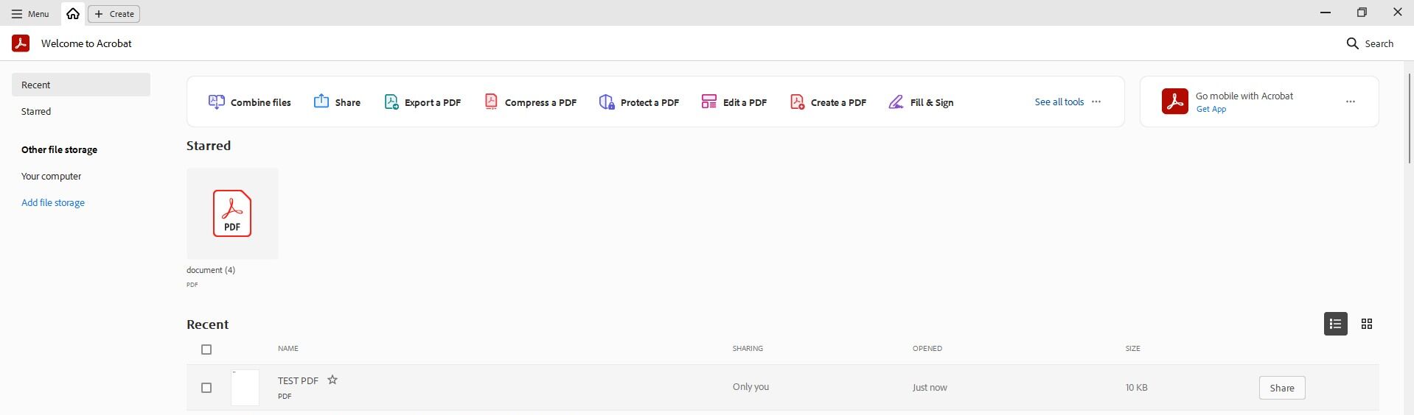Open Your computer file storage

(51, 176)
